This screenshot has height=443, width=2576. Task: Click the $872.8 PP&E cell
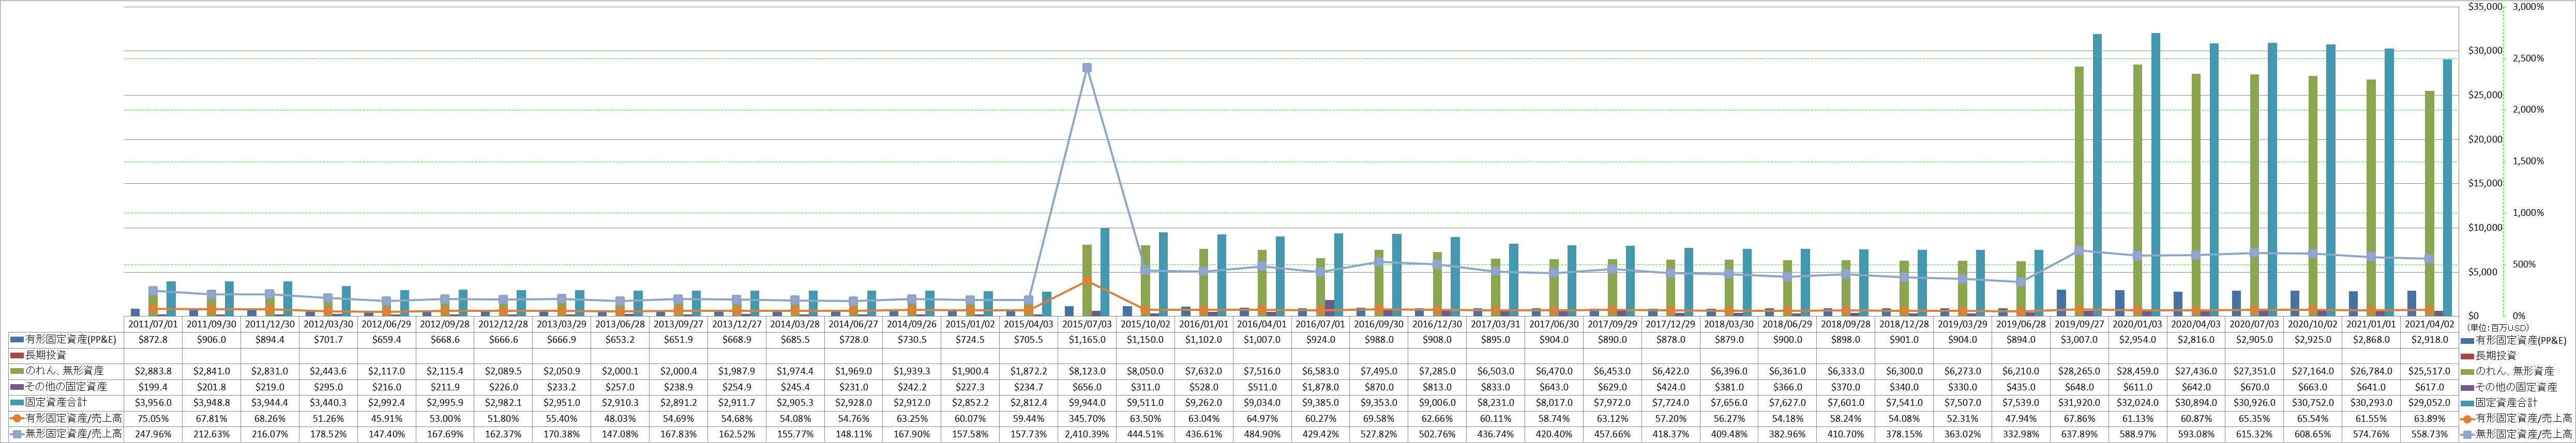(153, 340)
